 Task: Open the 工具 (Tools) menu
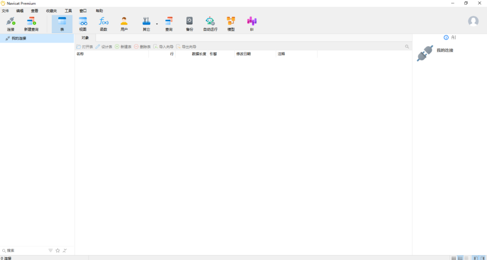68,11
